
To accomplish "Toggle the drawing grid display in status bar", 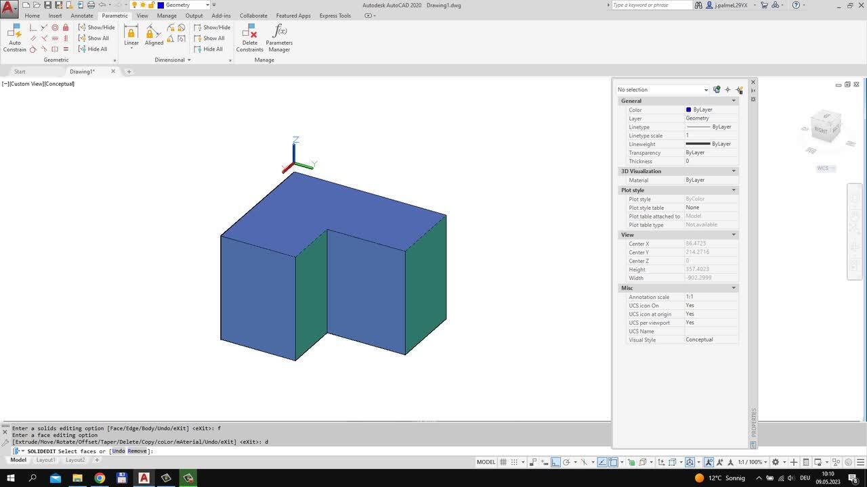I will pyautogui.click(x=503, y=462).
